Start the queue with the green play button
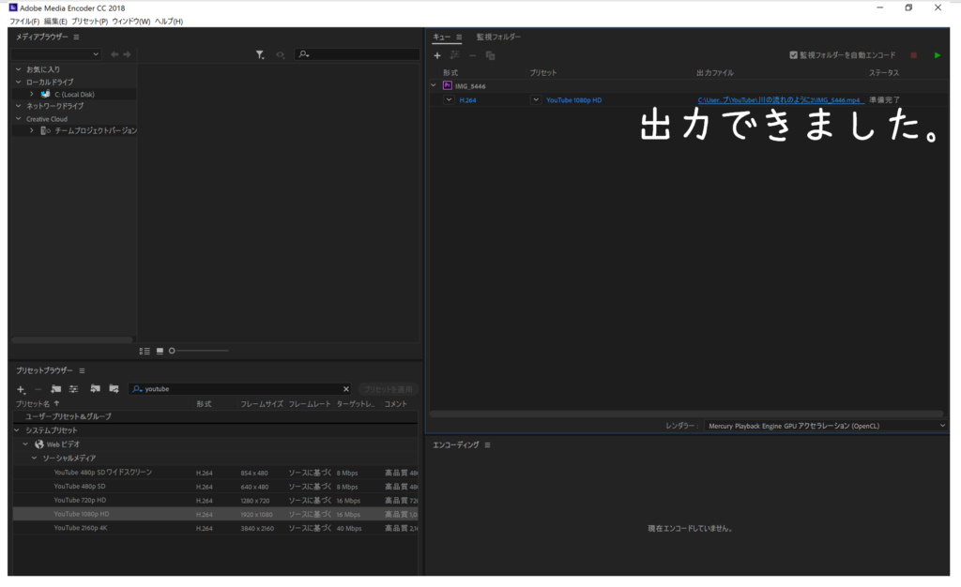961x587 pixels. (938, 55)
